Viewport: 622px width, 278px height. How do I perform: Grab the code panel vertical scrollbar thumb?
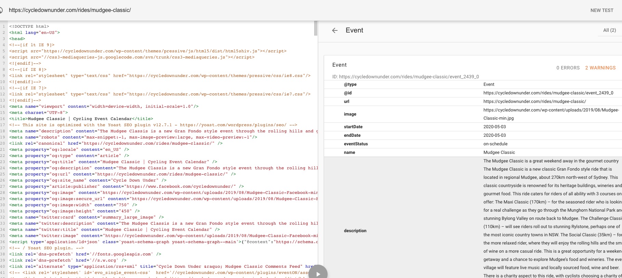click(316, 28)
